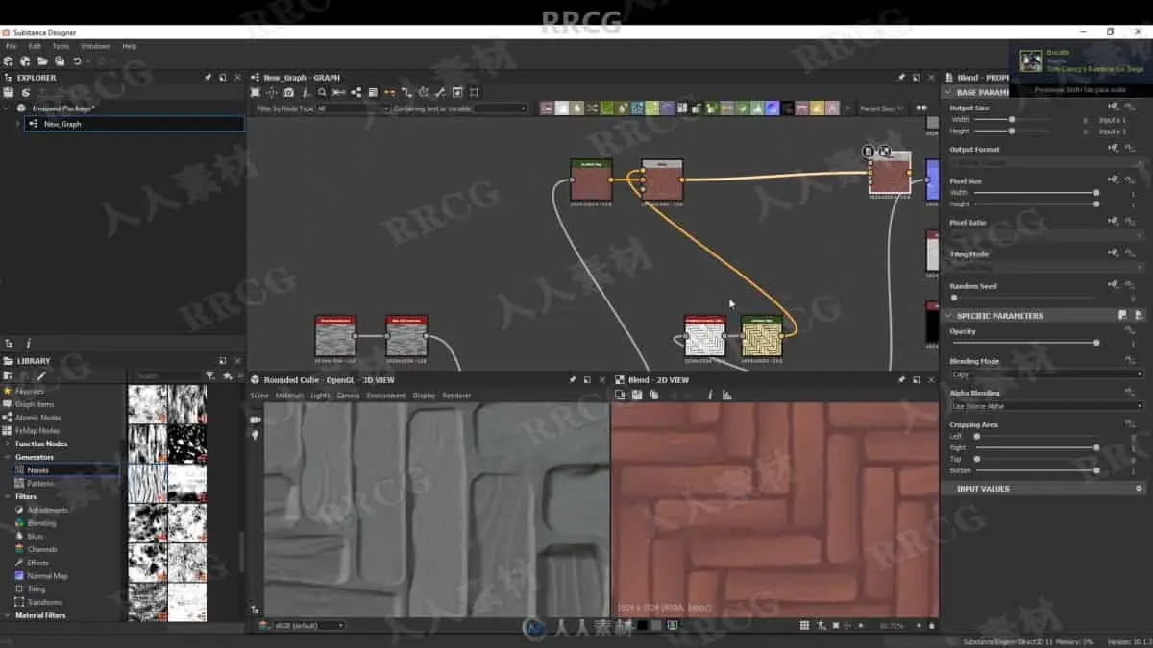Click the light bulb icon in 3D view
Viewport: 1153px width, 648px height.
(x=256, y=435)
